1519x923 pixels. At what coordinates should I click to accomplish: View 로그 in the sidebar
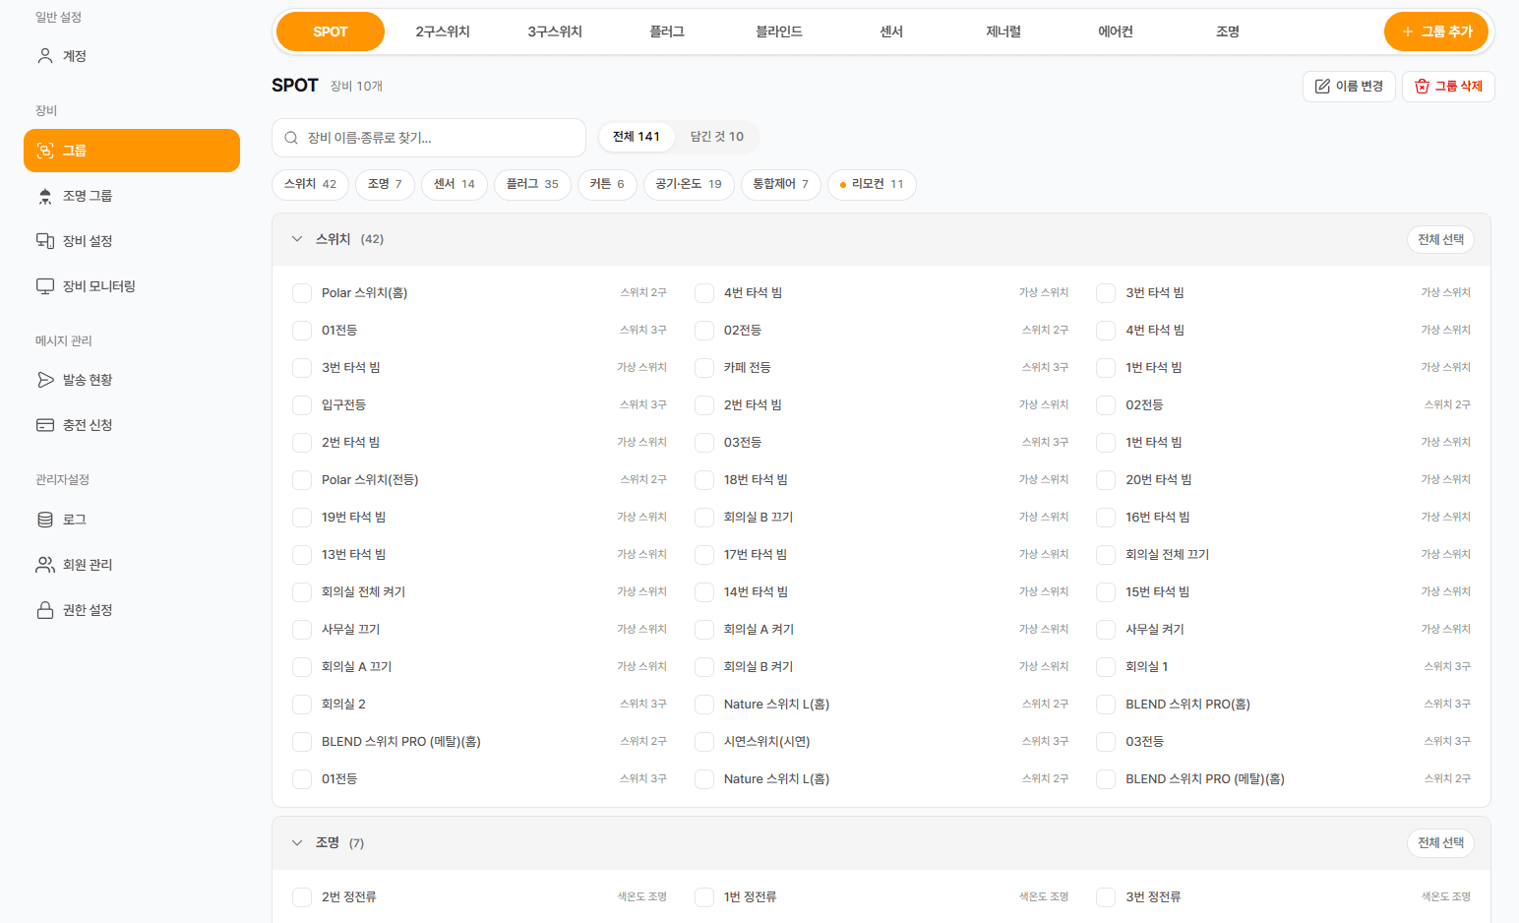[132, 520]
